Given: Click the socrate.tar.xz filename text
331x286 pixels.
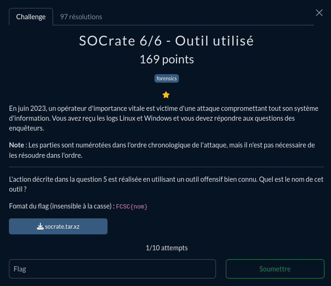Looking at the screenshot, I should click(62, 227).
